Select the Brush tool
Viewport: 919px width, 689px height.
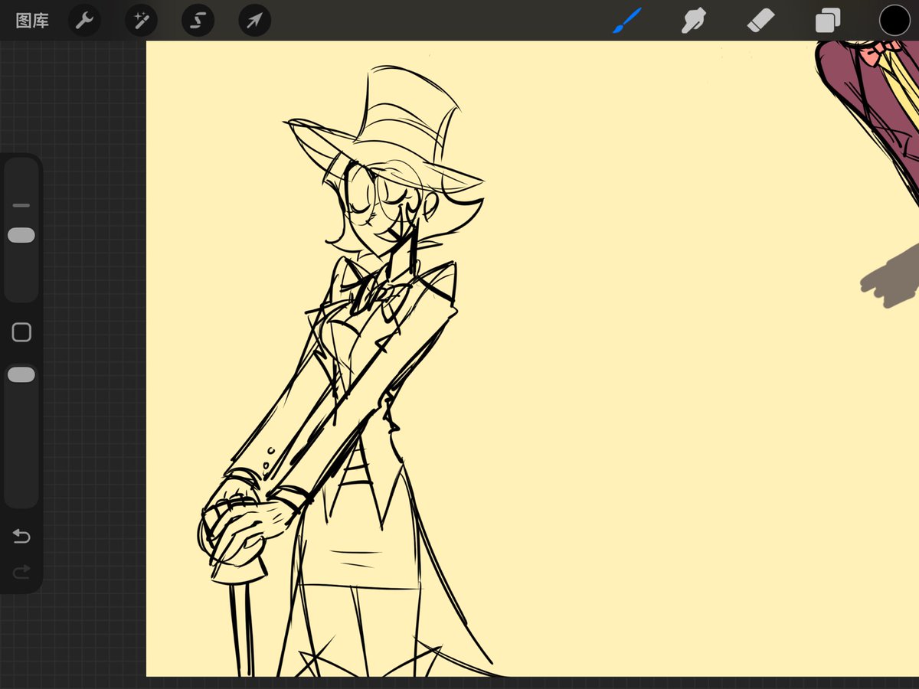point(627,21)
